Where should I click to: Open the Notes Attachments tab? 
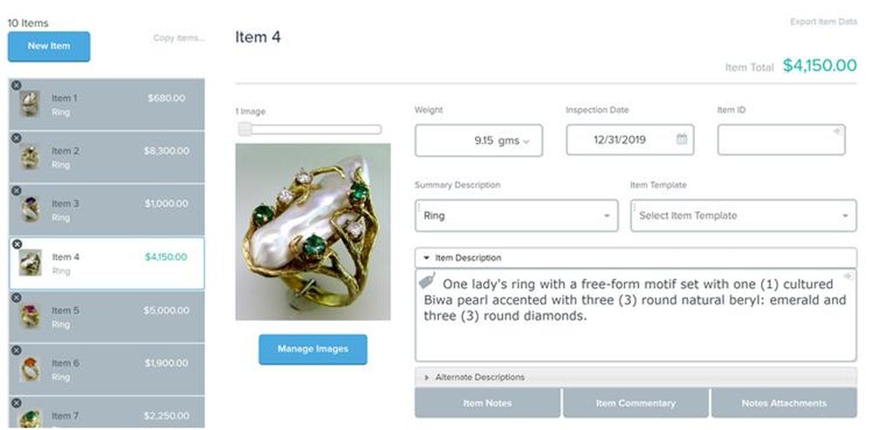tap(783, 403)
